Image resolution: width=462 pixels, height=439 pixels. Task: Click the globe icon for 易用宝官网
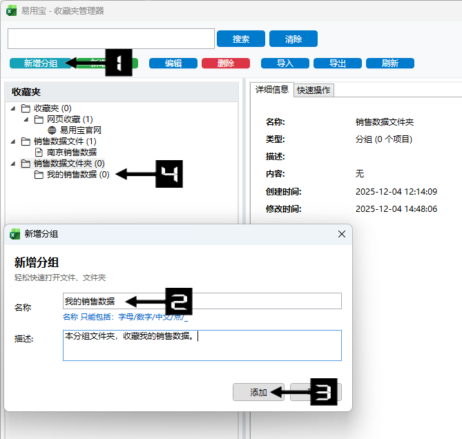coord(52,130)
